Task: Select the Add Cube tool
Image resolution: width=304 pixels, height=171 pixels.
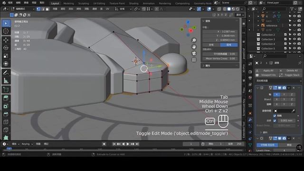Action: [6, 90]
